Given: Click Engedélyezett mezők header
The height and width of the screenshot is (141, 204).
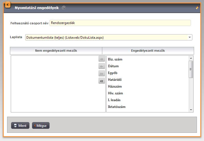Looking at the screenshot, I should point(148,51).
